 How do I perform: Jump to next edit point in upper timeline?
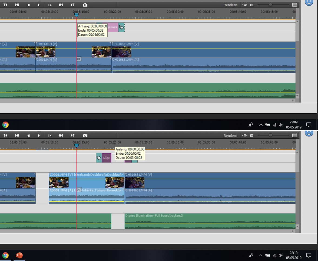tap(72, 5)
